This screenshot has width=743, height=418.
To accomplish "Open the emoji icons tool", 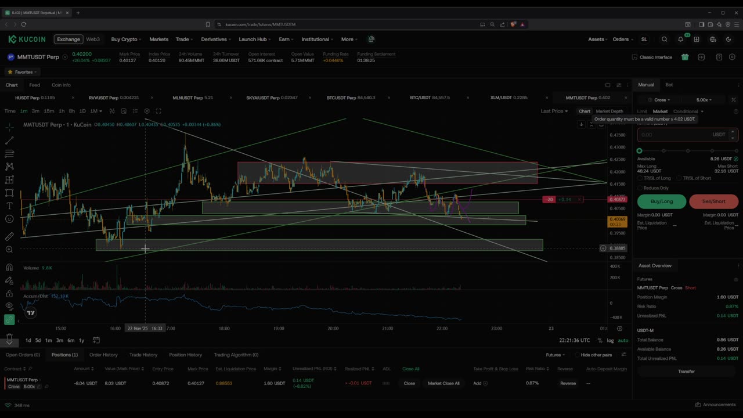I will coord(9,219).
